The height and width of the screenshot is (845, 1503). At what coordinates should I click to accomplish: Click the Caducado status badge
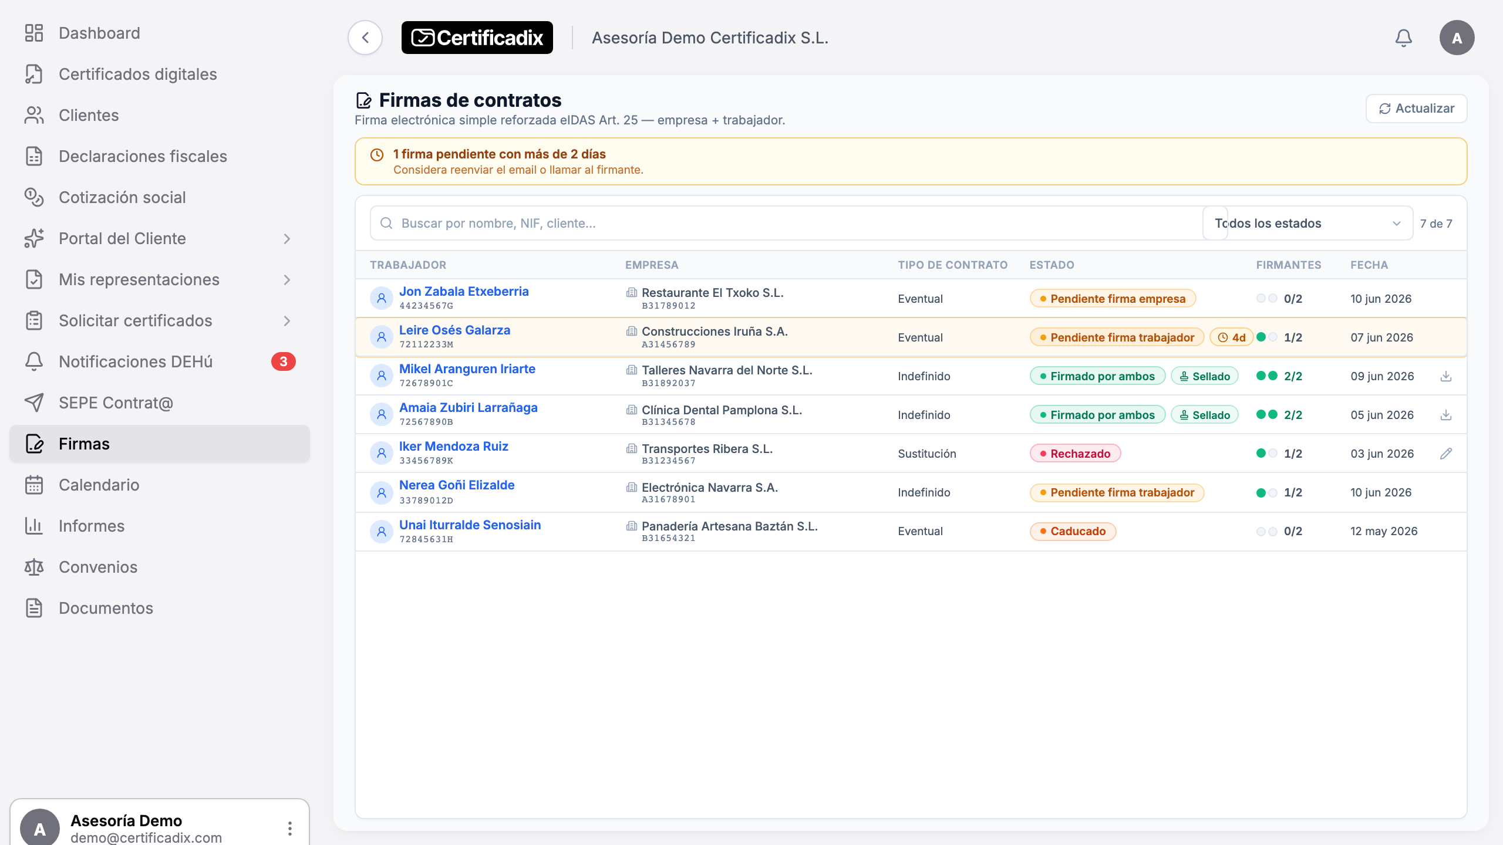pos(1073,531)
